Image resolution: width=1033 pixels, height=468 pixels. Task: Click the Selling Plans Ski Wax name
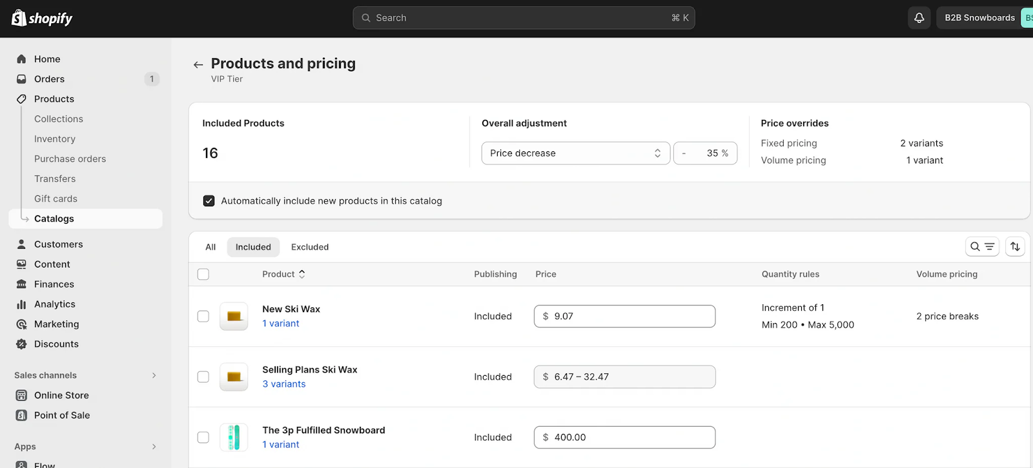(310, 370)
